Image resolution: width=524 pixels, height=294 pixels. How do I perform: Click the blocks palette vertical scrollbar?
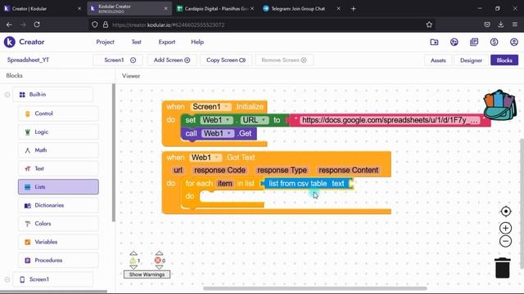pos(114,153)
